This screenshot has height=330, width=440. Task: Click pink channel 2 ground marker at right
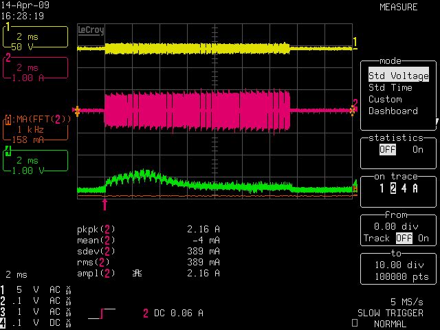click(355, 105)
